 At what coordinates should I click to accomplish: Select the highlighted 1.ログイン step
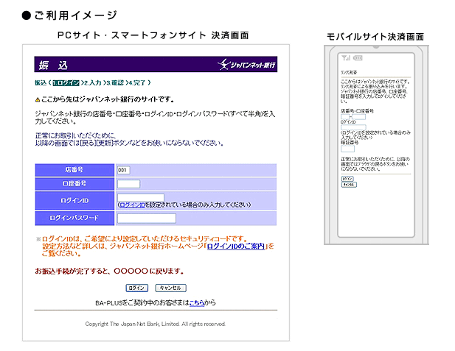click(x=66, y=83)
